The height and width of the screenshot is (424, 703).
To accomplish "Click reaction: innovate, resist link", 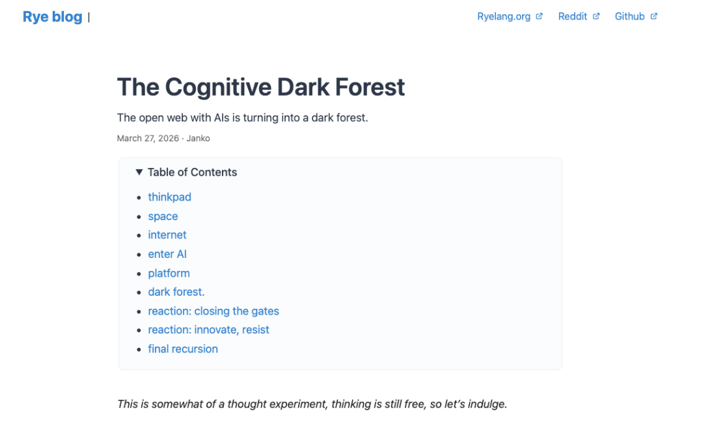I will click(208, 330).
